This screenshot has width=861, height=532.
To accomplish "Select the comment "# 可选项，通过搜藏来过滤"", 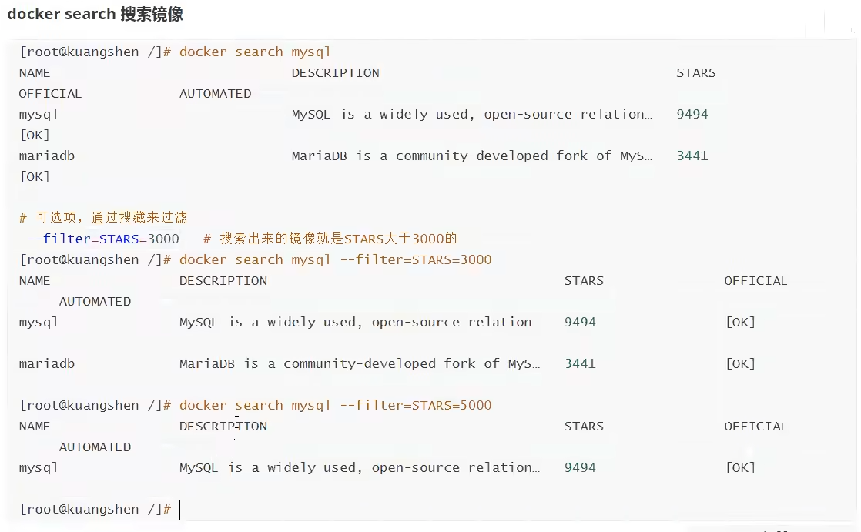I will [103, 218].
